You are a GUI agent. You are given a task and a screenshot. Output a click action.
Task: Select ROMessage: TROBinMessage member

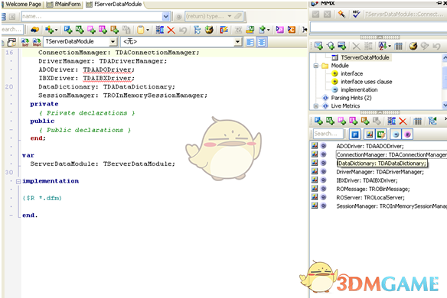click(x=373, y=189)
